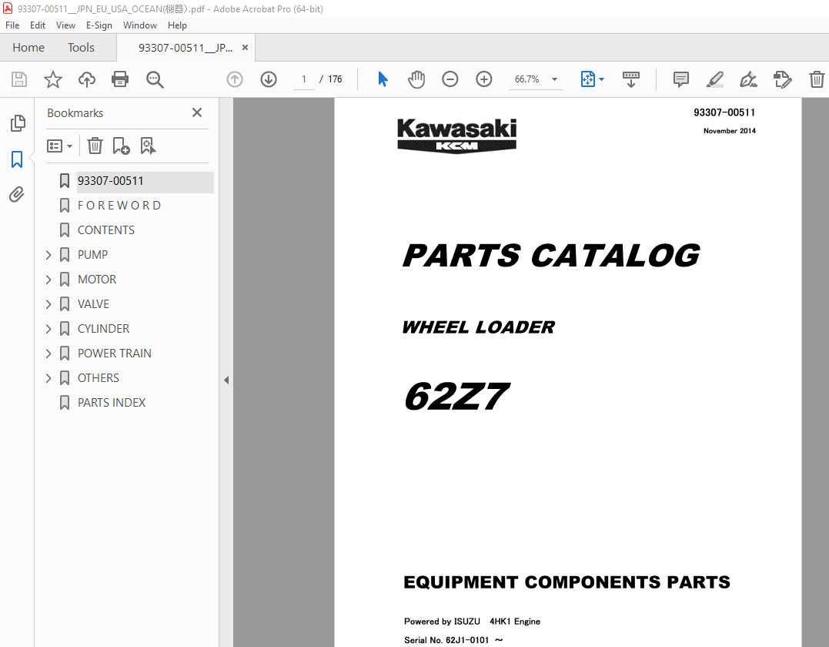Jump to the FOREWORD bookmark
Viewport: 829px width, 647px height.
(119, 205)
